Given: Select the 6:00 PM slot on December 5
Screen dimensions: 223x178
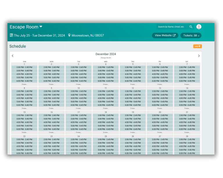Looking at the screenshot, I should click(133, 81).
